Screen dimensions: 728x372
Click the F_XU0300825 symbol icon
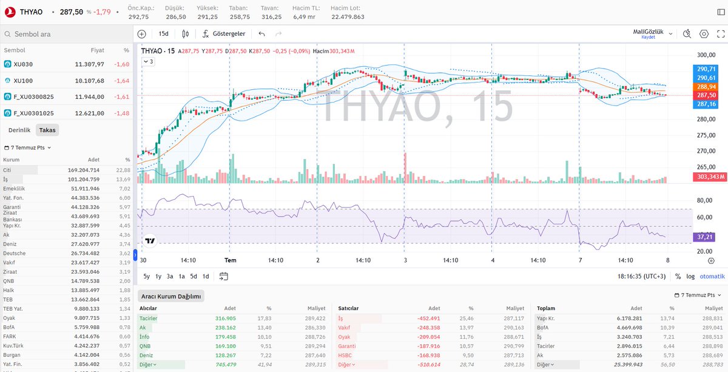(x=8, y=96)
